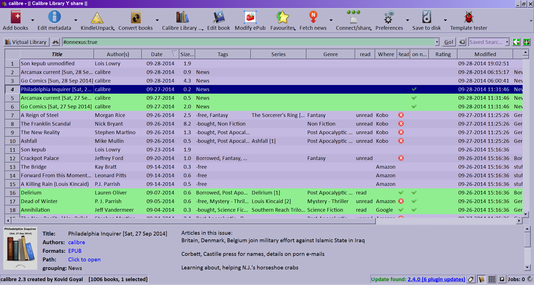
Task: Click the Favourites star icon
Action: pyautogui.click(x=283, y=17)
